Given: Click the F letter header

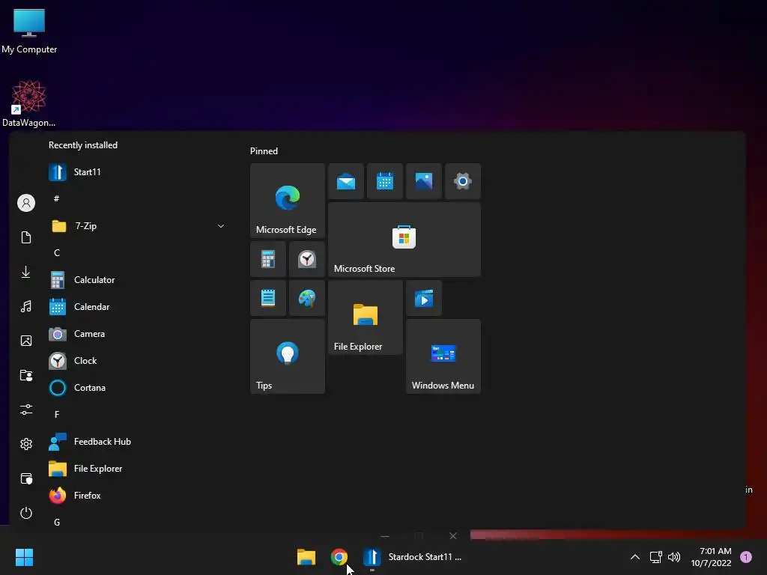Looking at the screenshot, I should pos(57,415).
